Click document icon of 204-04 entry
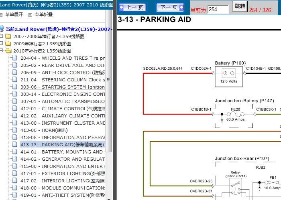The height and width of the screenshot is (200, 281). point(15,58)
